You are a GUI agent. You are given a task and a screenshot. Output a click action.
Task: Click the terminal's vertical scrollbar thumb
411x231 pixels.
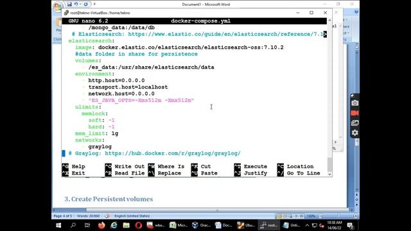pos(329,165)
